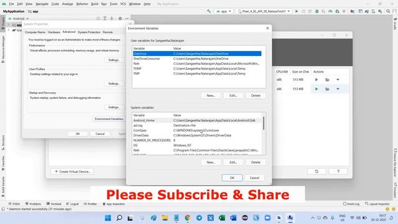Image resolution: width=398 pixels, height=224 pixels.
Task: Open Telegram from the taskbar
Action: click(199, 218)
